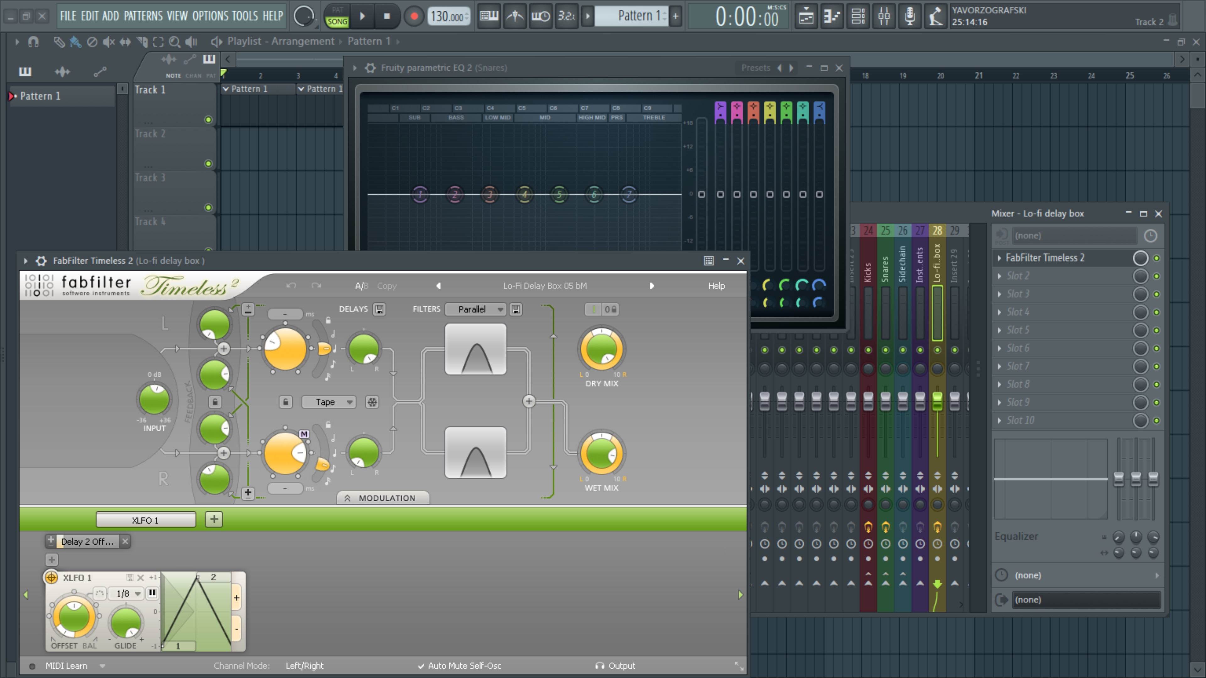The width and height of the screenshot is (1206, 678).
Task: Click EQ band 4 node in parametric EQ
Action: pyautogui.click(x=524, y=194)
